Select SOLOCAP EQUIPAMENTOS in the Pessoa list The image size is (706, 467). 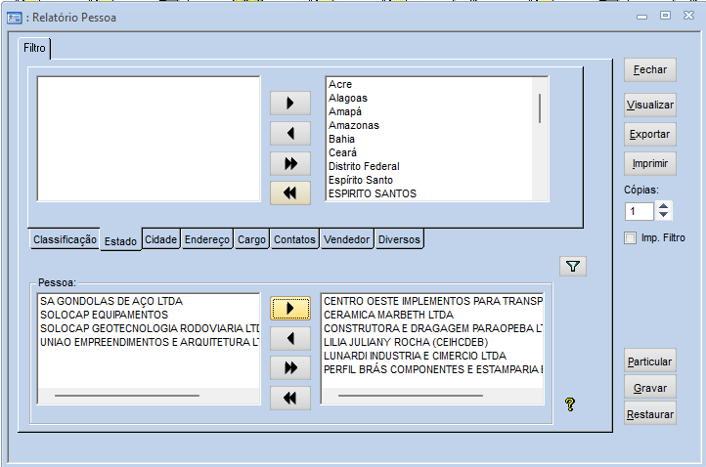(104, 315)
